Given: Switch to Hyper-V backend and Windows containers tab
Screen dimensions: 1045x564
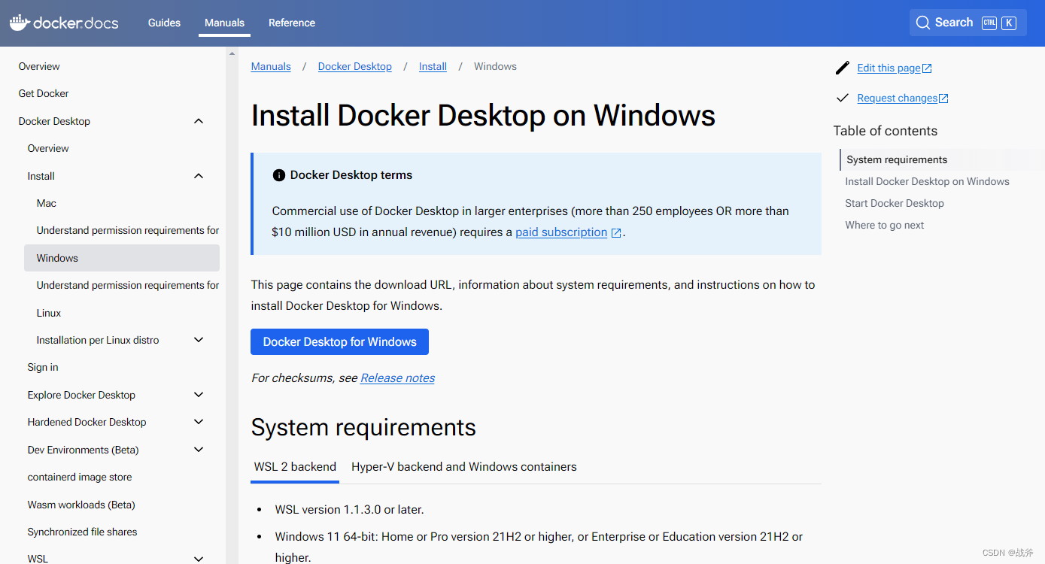Looking at the screenshot, I should pos(464,467).
